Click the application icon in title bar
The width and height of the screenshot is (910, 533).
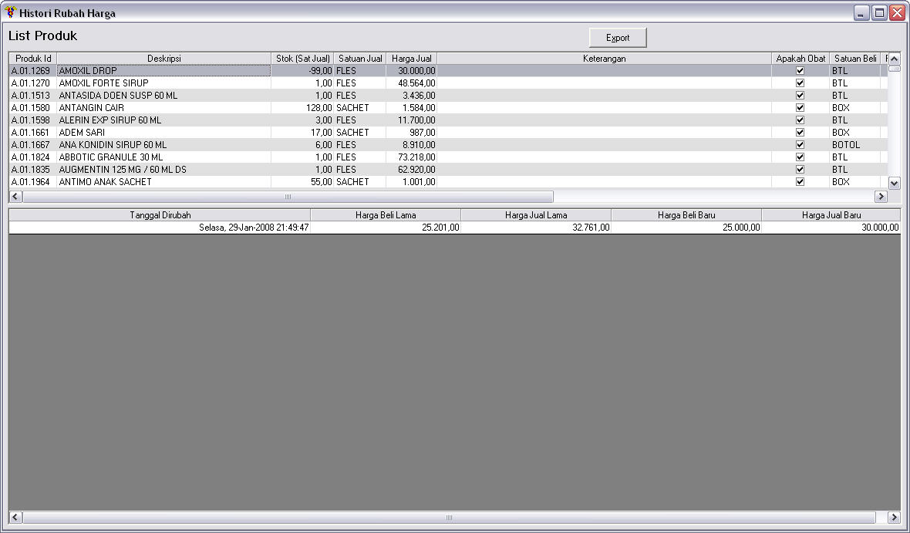pyautogui.click(x=10, y=12)
